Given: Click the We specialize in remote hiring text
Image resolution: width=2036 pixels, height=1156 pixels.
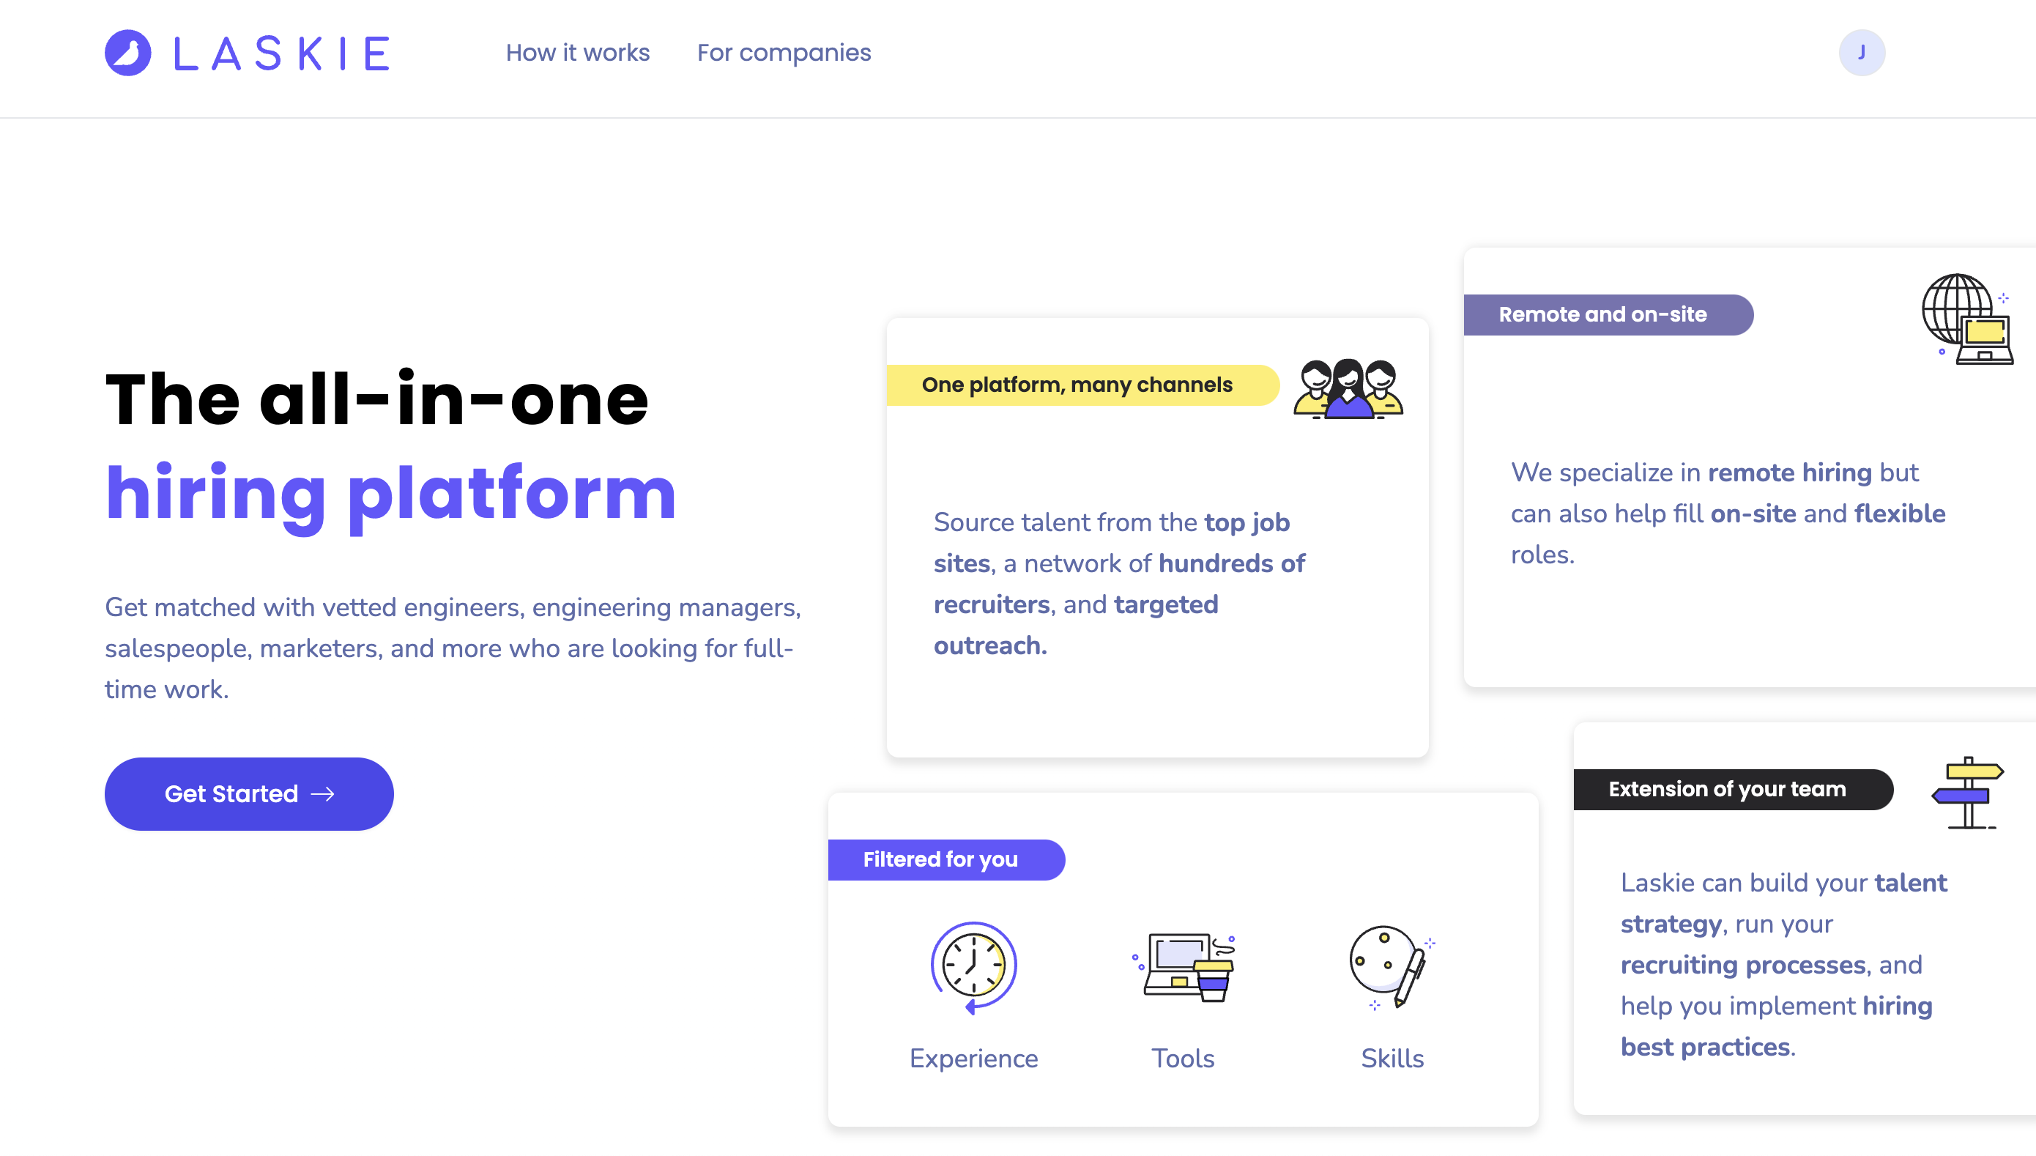Looking at the screenshot, I should tap(1728, 513).
